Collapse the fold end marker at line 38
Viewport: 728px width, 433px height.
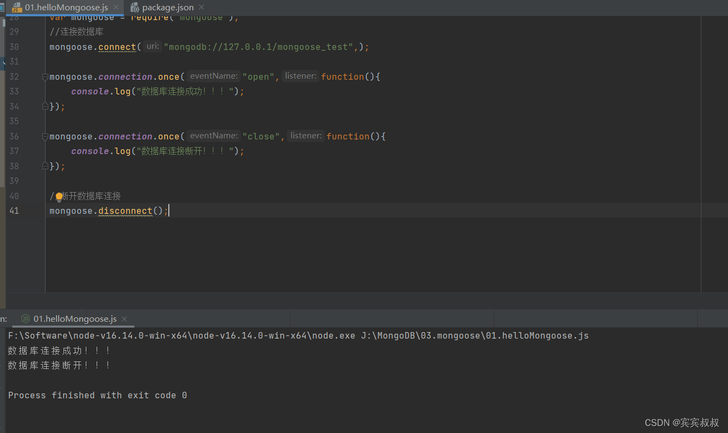(46, 166)
